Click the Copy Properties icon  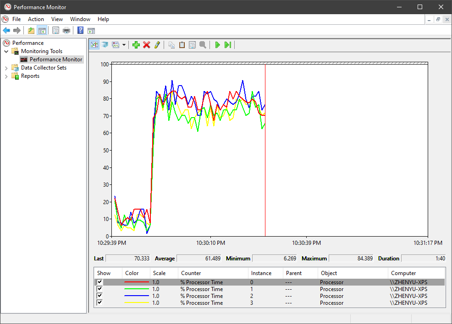[x=172, y=45]
